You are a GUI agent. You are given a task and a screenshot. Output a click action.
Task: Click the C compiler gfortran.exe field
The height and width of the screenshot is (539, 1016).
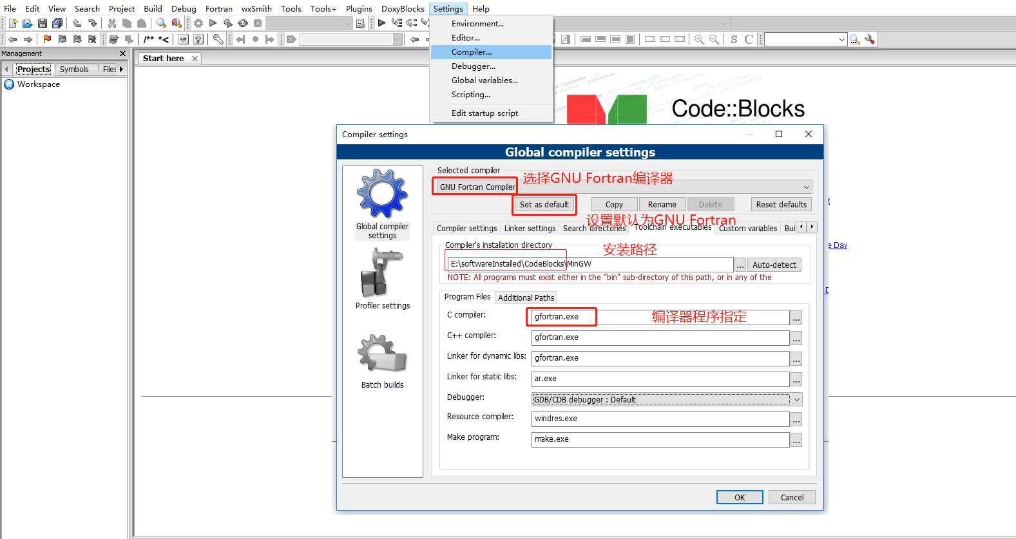[660, 317]
